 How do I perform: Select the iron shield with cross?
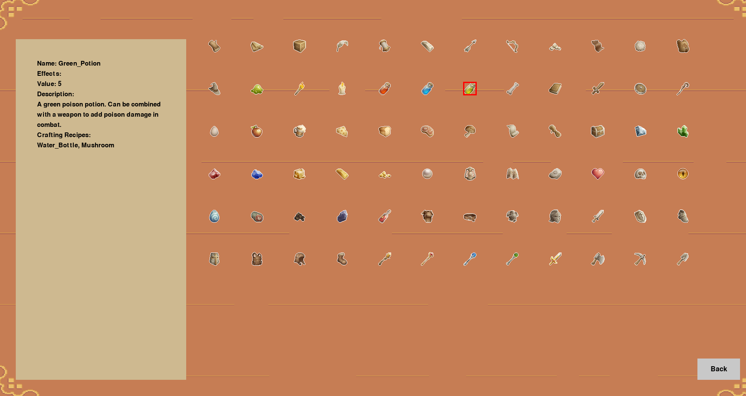[x=640, y=216]
